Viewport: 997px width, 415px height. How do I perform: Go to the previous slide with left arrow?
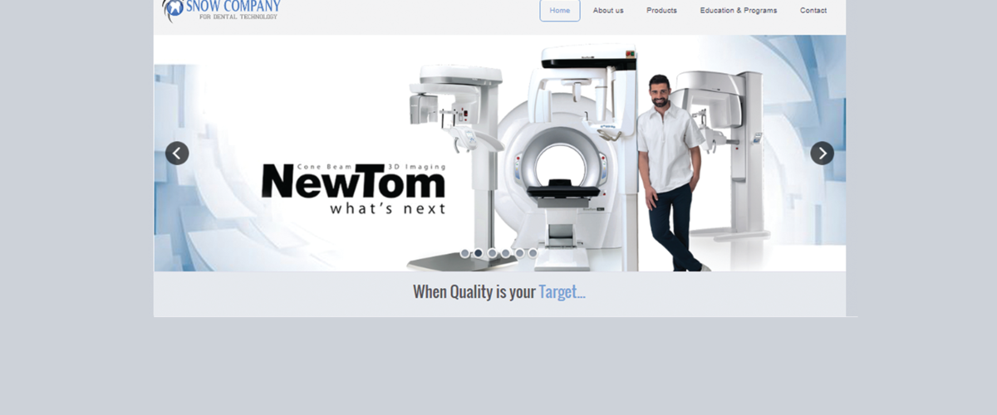177,153
